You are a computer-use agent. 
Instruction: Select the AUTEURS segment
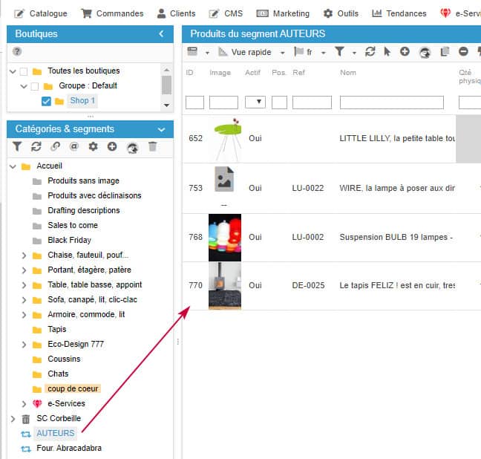click(x=56, y=433)
